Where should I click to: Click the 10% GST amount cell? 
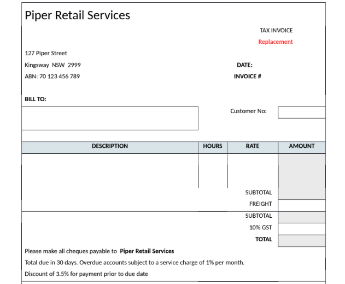click(301, 228)
